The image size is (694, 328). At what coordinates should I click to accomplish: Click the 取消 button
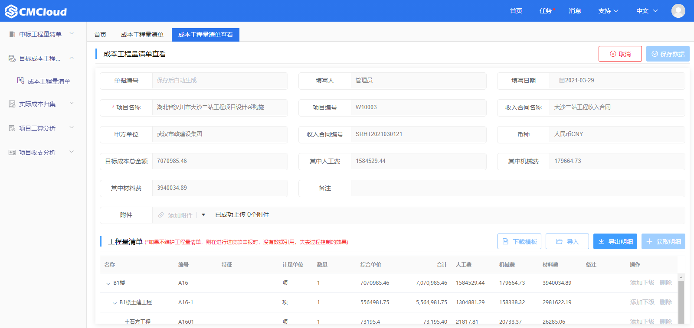click(620, 54)
